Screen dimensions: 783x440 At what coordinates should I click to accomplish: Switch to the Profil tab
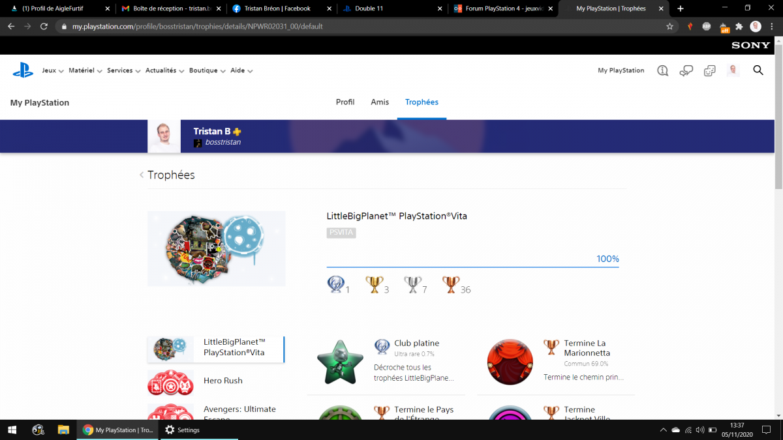click(x=345, y=102)
